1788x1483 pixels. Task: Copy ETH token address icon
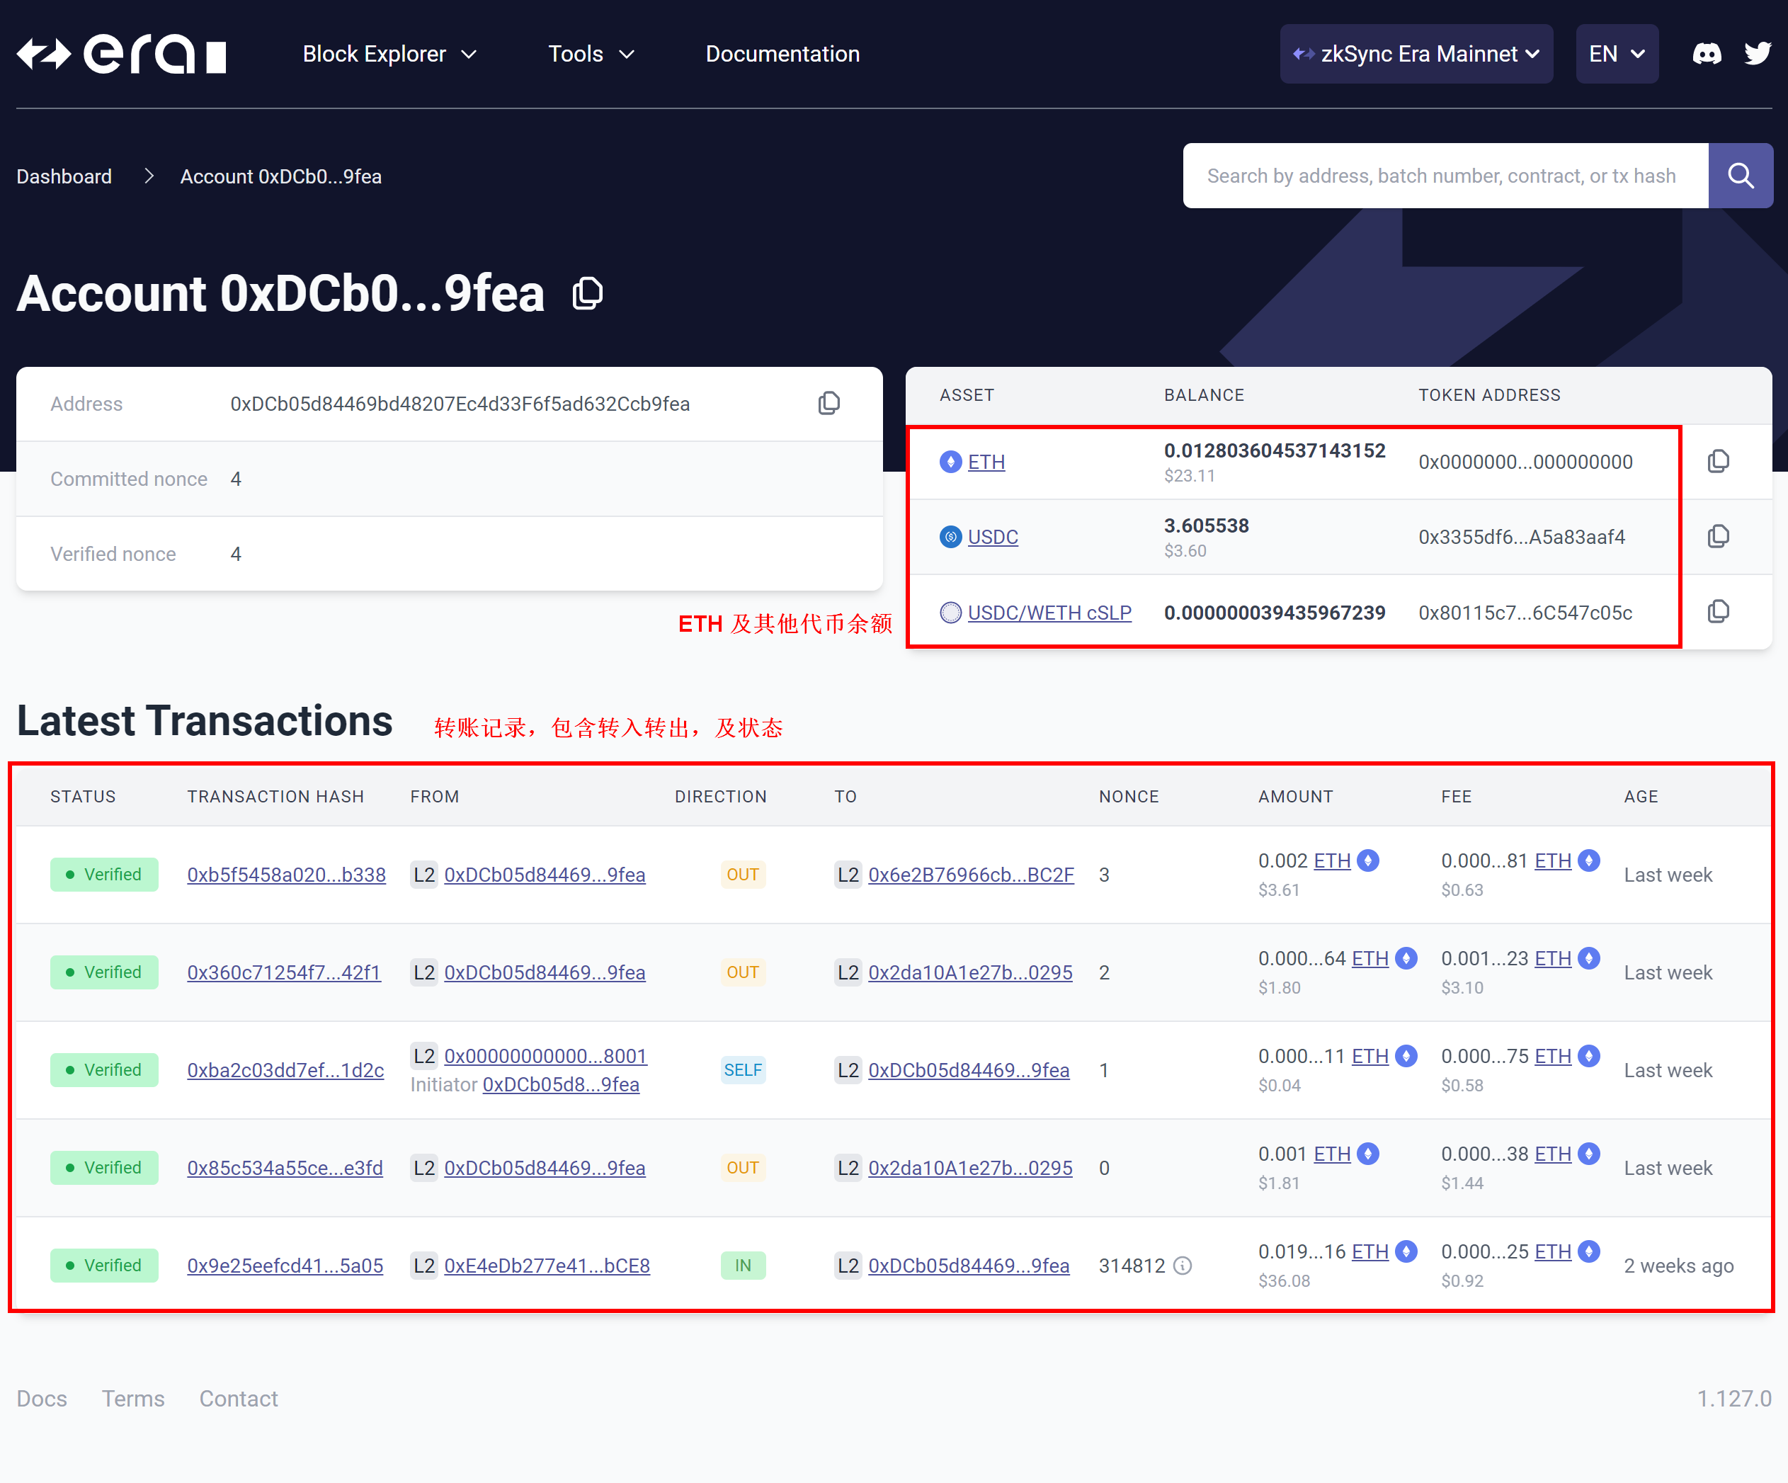pos(1718,462)
